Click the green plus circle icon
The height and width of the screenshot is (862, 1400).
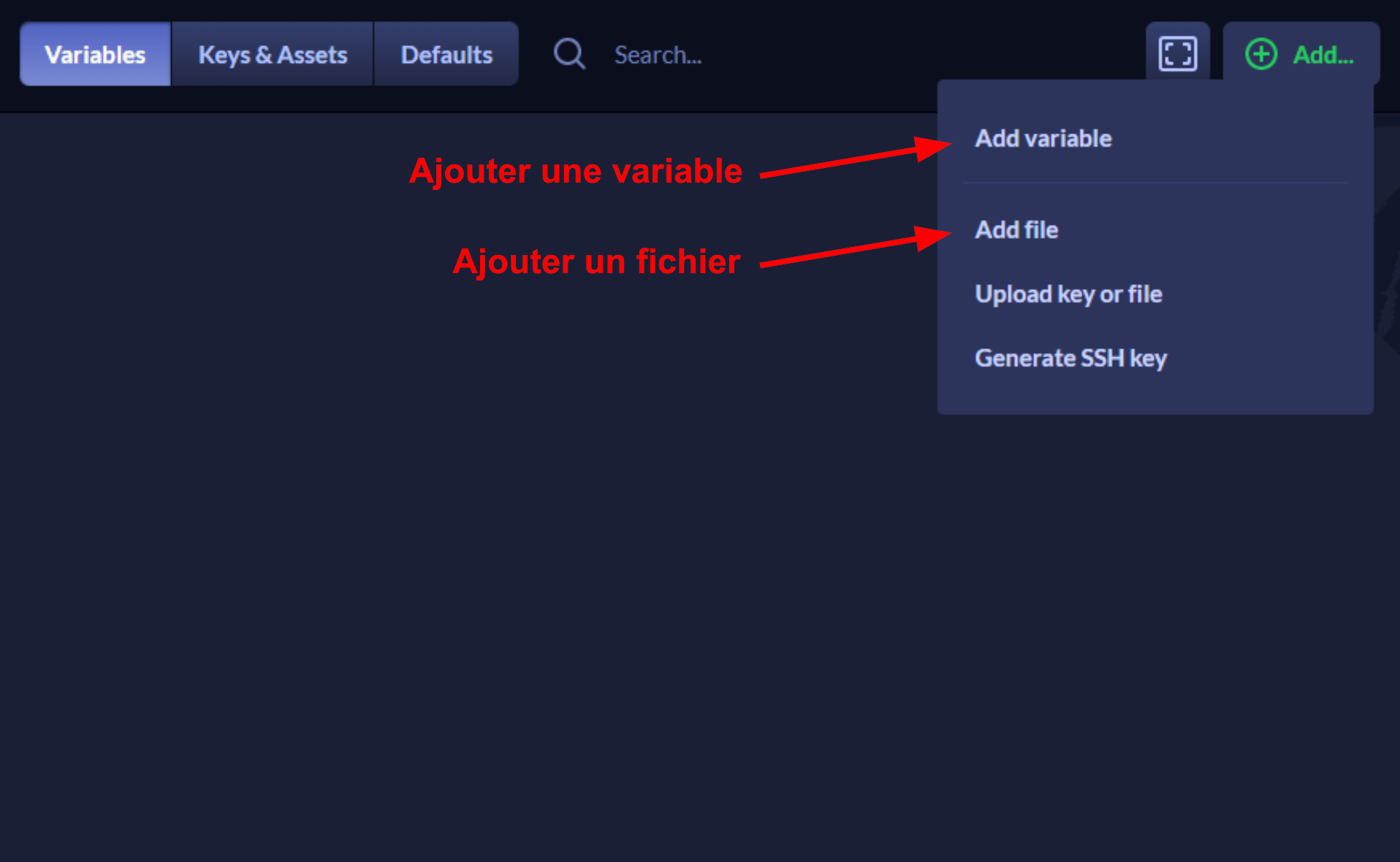point(1260,55)
